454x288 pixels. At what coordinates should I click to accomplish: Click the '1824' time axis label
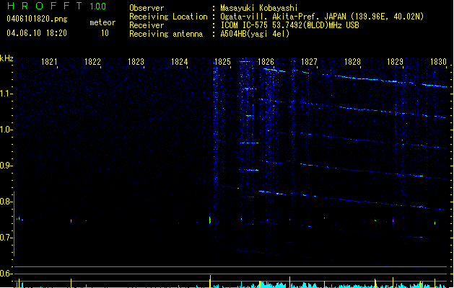click(179, 62)
